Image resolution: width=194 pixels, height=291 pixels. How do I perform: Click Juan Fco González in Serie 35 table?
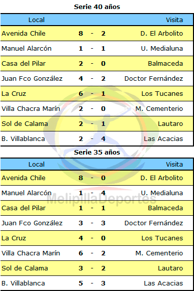tap(32, 223)
